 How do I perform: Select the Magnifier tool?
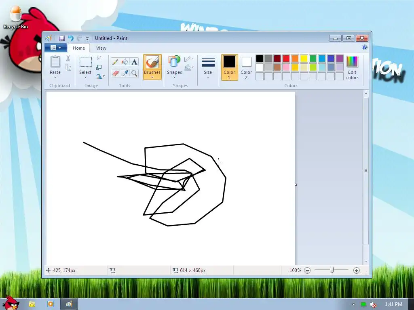(x=134, y=73)
